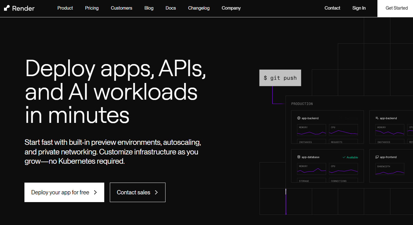Click the arrow on Deploy your app button
Screen dimensions: 413x225
click(95, 193)
